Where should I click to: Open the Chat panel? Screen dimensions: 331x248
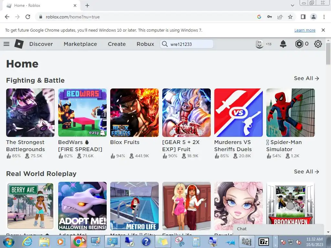point(278,229)
